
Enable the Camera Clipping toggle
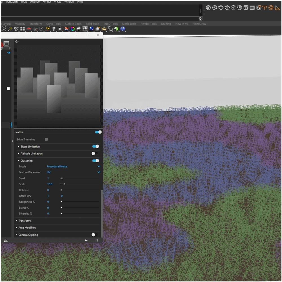click(95, 235)
